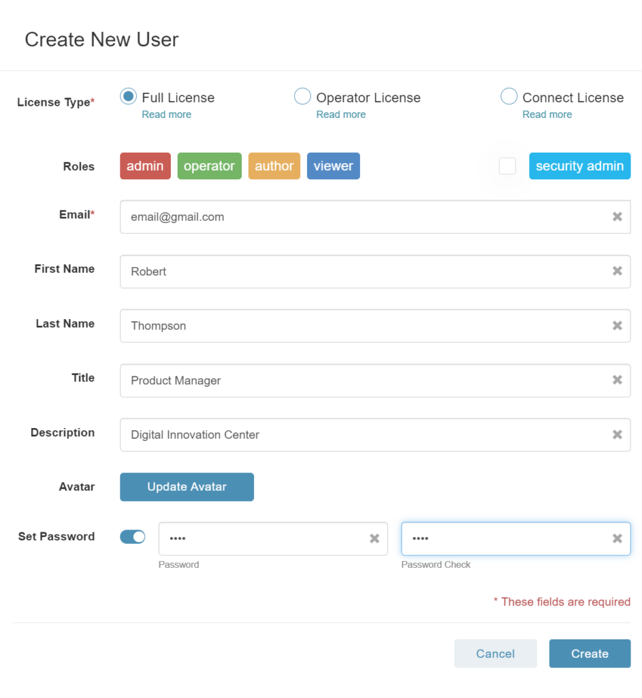Screen dimensions: 642x698
Task: Clear the Last Name field X icon
Action: click(617, 326)
